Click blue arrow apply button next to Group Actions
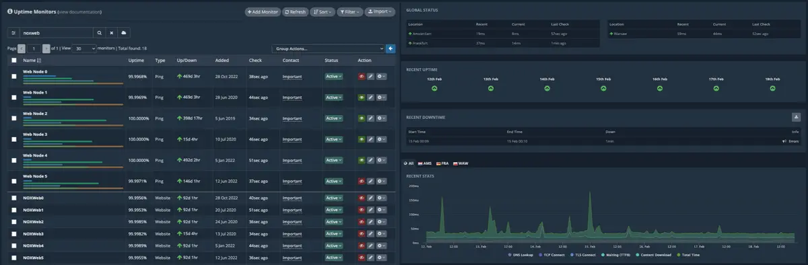 pos(391,48)
